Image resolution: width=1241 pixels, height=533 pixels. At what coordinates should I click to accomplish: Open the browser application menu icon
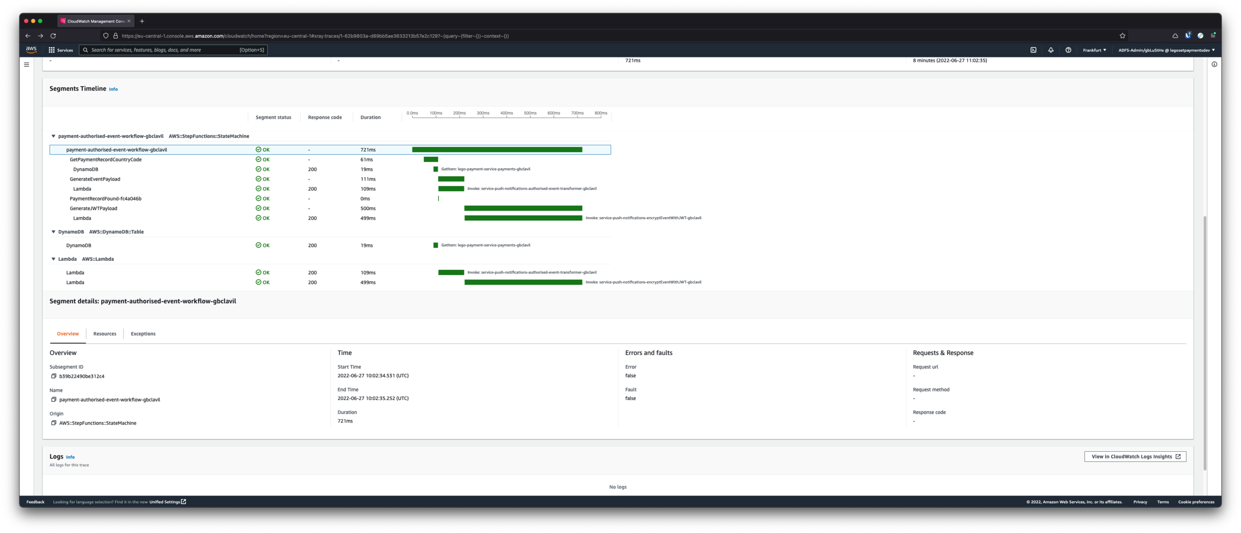tap(1213, 35)
